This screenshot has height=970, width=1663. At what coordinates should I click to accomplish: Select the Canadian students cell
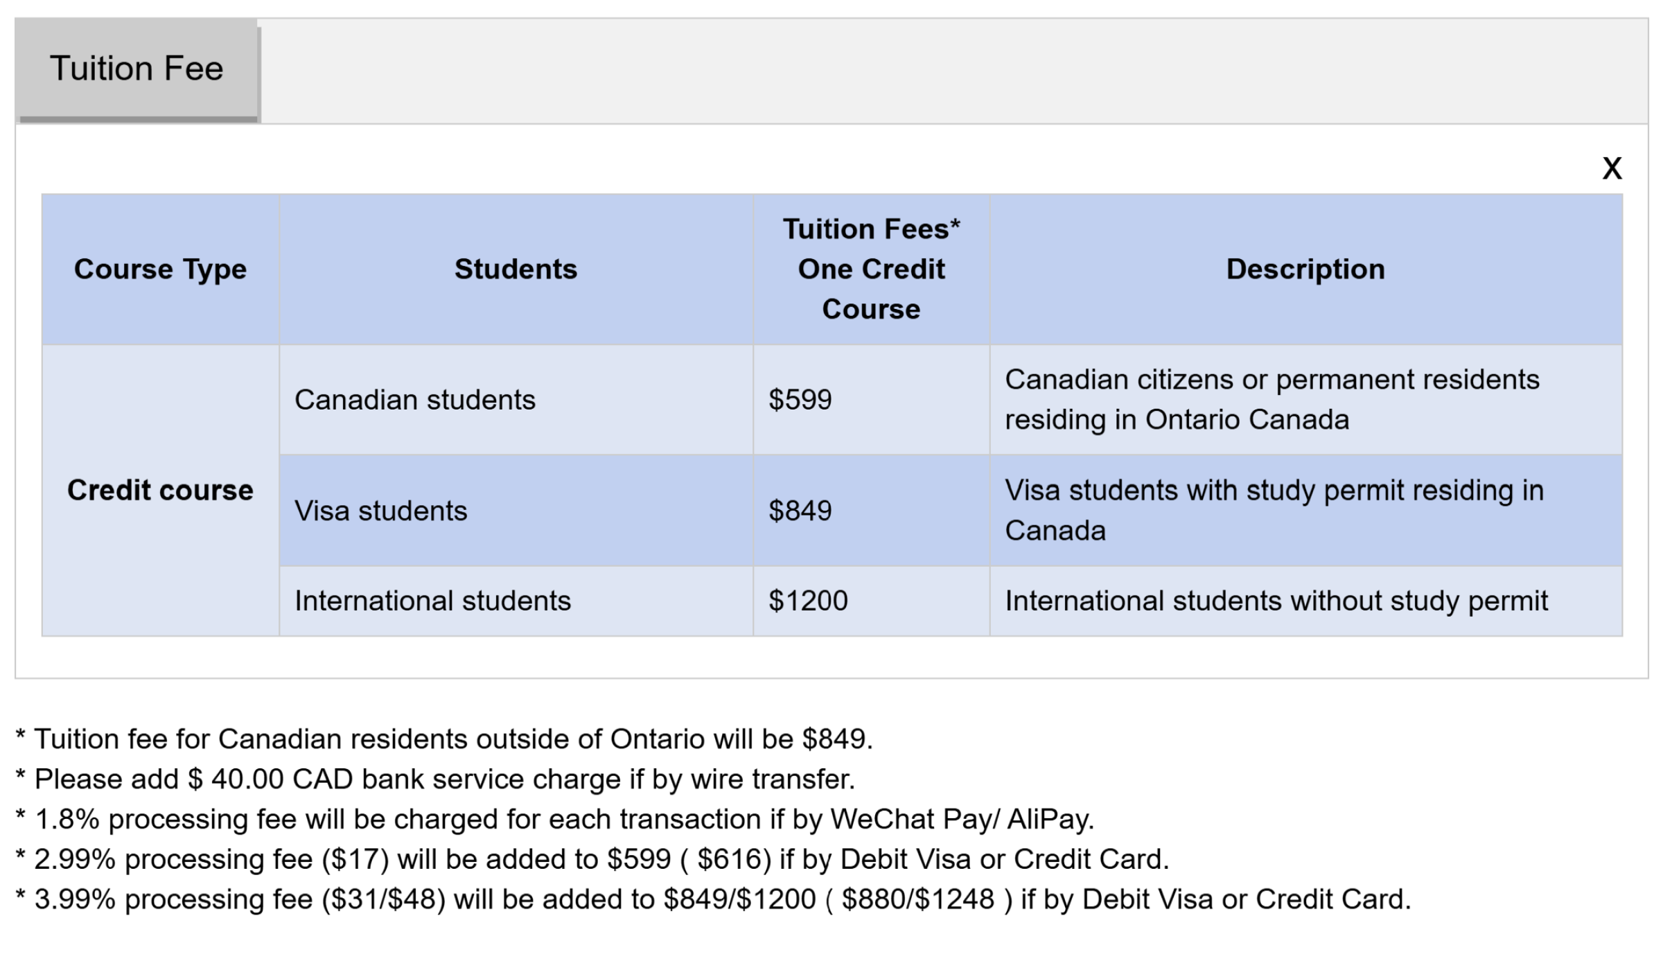click(415, 400)
